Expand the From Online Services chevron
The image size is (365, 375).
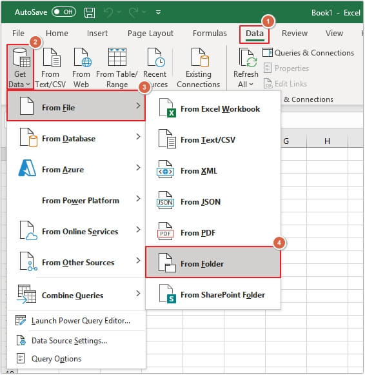(138, 229)
